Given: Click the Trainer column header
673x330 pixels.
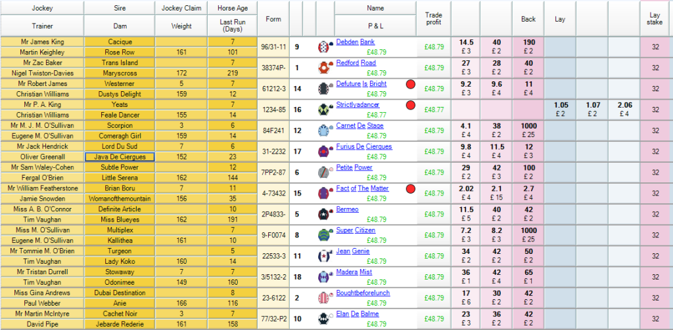Looking at the screenshot, I should pyautogui.click(x=42, y=26).
